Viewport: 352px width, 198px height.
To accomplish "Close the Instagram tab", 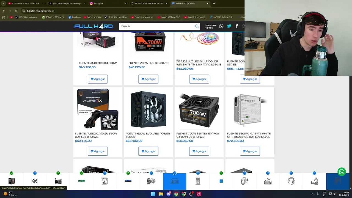I will (126, 4).
